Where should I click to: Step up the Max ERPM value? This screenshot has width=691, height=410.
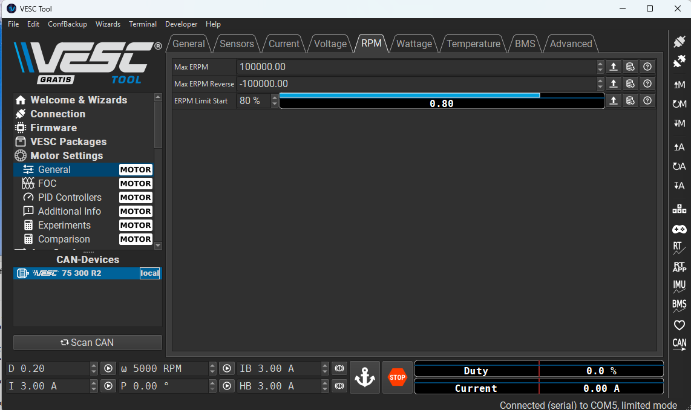pyautogui.click(x=600, y=63)
